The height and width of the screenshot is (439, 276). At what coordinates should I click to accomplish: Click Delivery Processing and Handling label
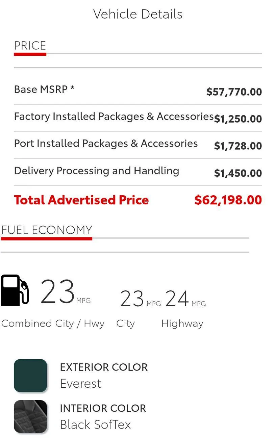coord(97,171)
